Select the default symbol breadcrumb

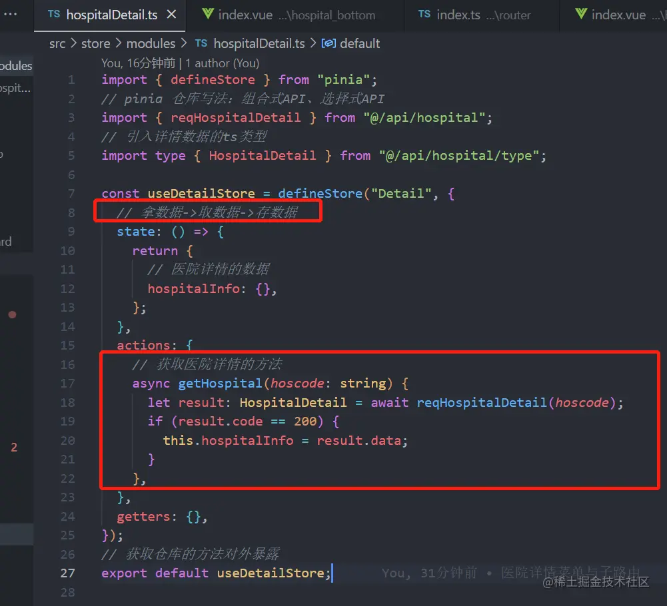point(360,43)
